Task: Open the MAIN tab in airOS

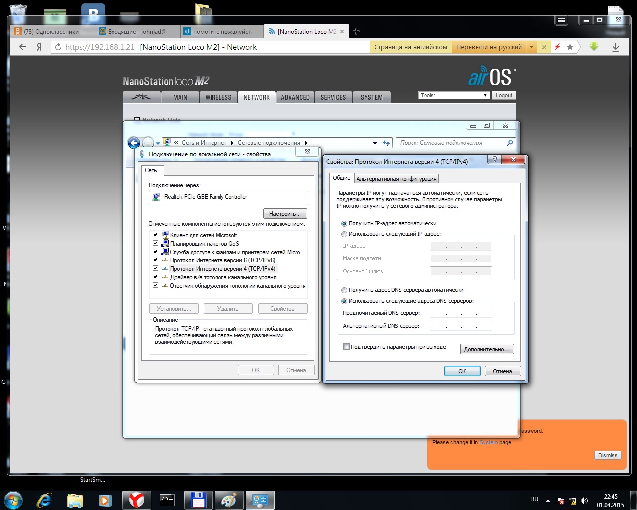Action: tap(180, 97)
